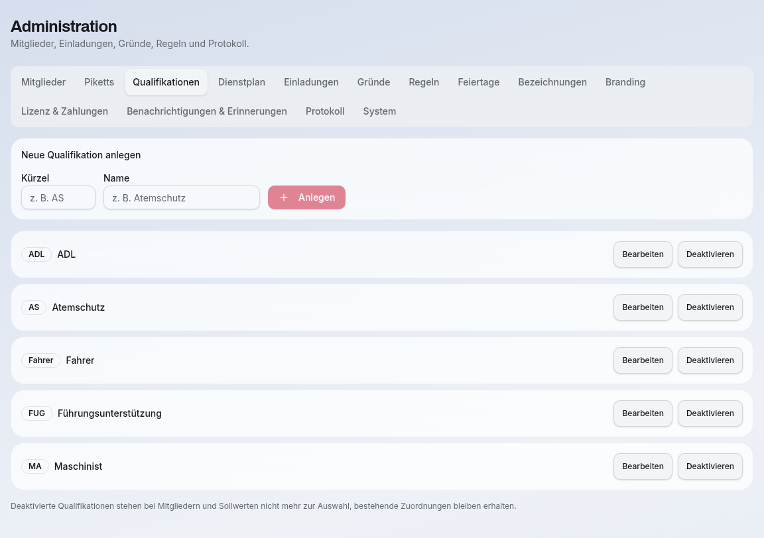This screenshot has width=764, height=538.
Task: Show the Gründe tab
Action: (374, 82)
